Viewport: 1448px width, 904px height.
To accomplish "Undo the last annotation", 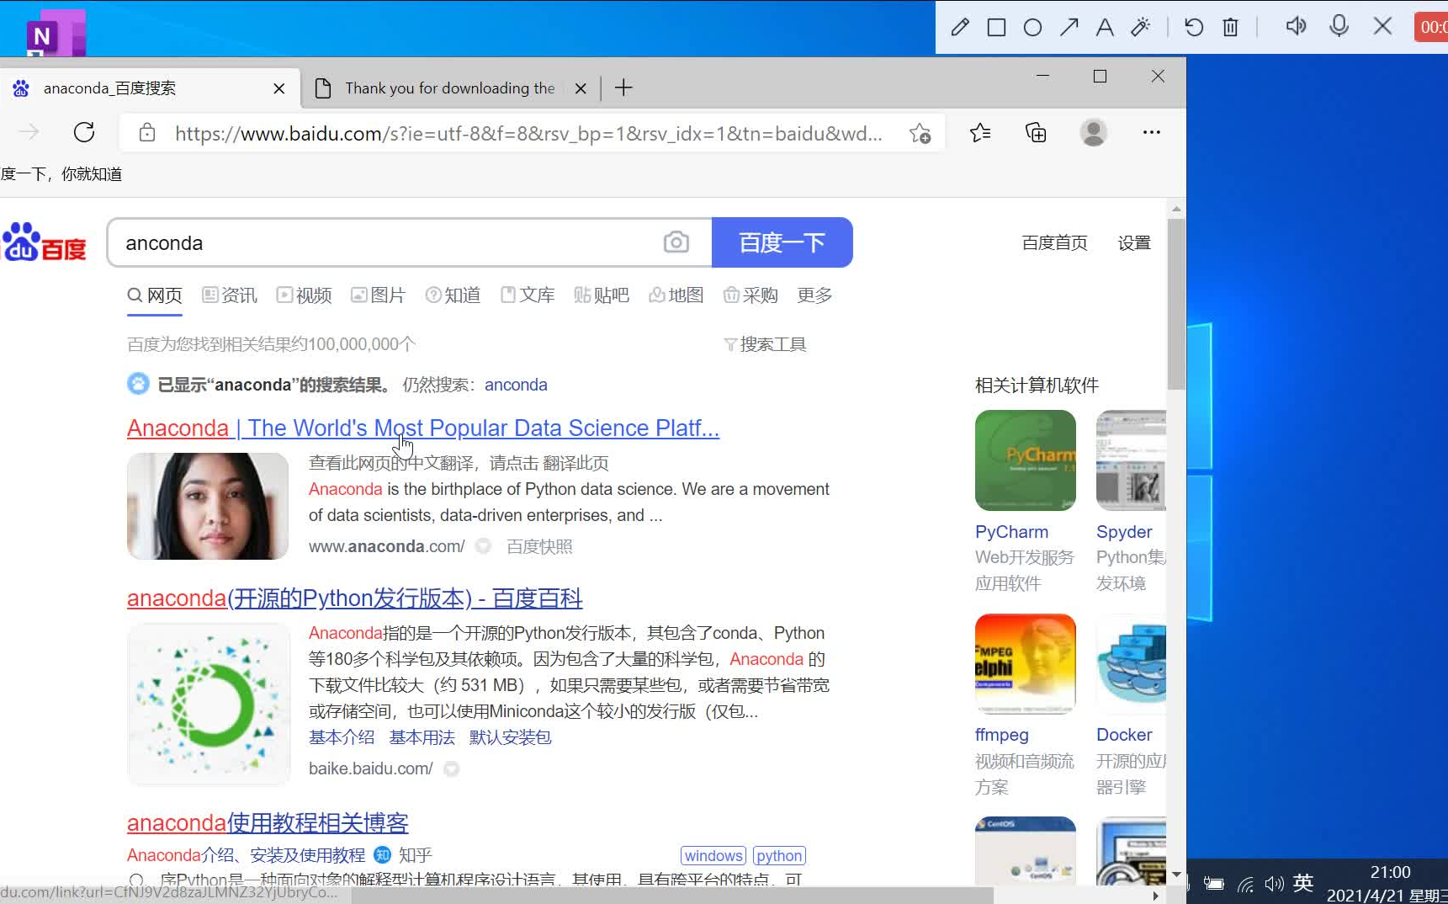I will point(1193,28).
